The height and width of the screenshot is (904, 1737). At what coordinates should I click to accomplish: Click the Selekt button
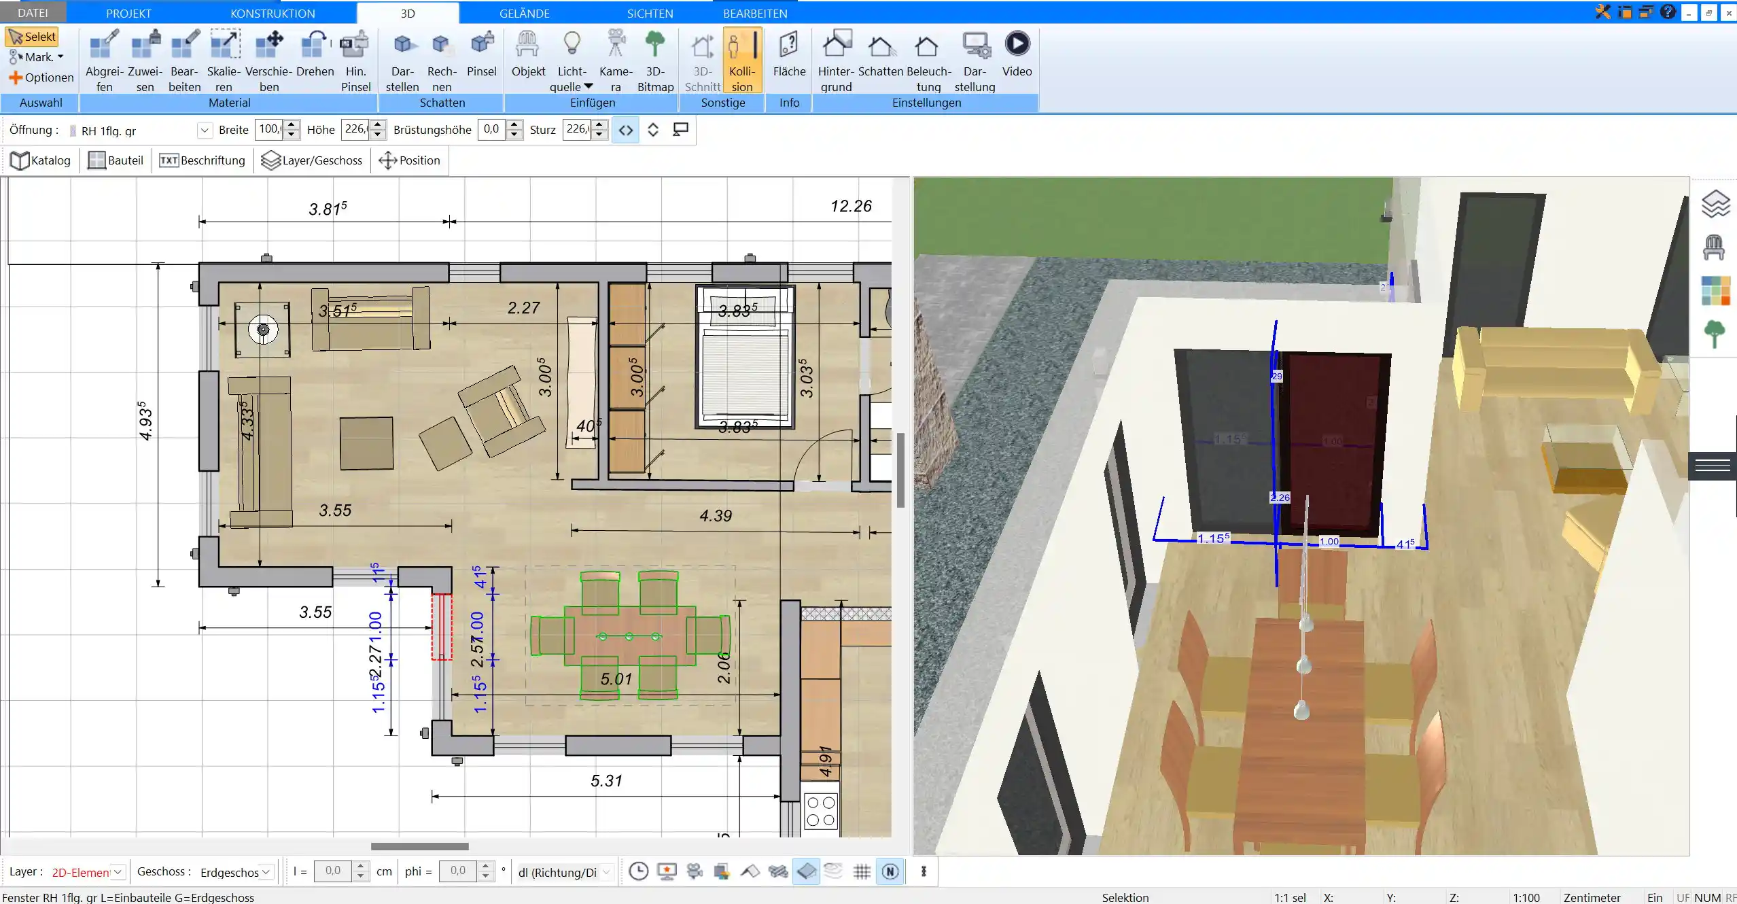point(32,37)
